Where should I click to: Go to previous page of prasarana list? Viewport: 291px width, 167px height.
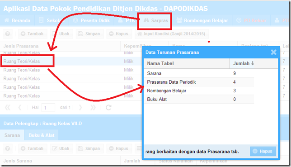pyautogui.click(x=20, y=107)
